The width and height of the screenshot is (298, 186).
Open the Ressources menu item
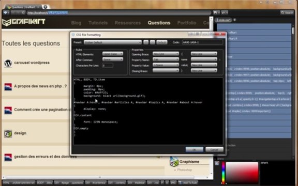pyautogui.click(x=128, y=23)
